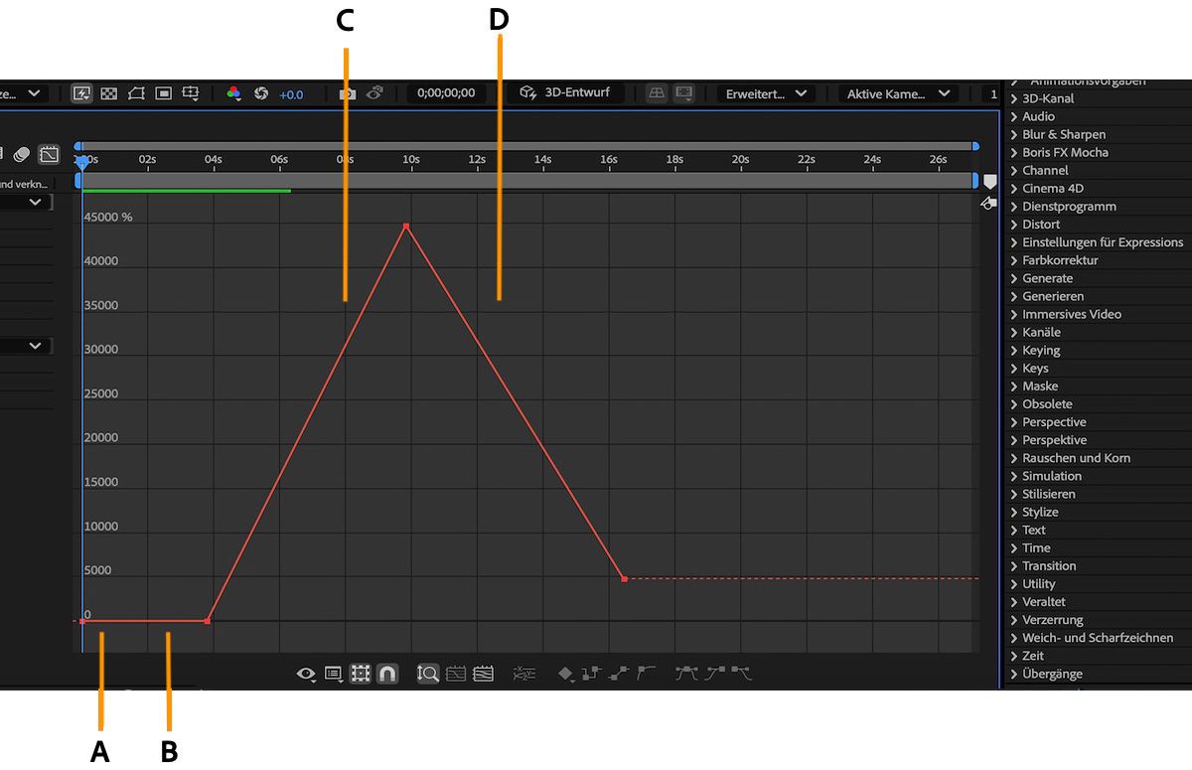The height and width of the screenshot is (770, 1192).
Task: Click fit selection to view icon
Action: [456, 674]
